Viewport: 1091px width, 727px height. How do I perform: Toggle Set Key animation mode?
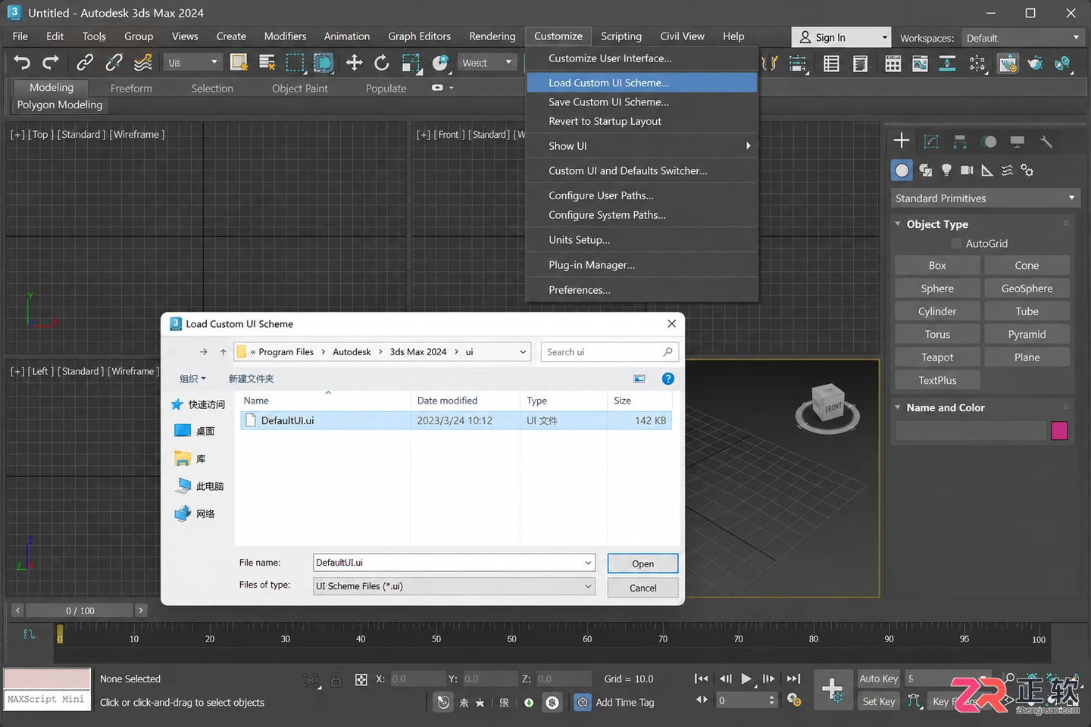click(x=879, y=702)
